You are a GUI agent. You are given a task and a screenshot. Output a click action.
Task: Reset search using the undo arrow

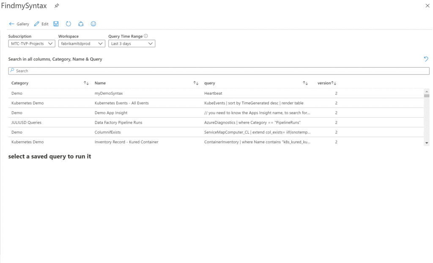[426, 59]
